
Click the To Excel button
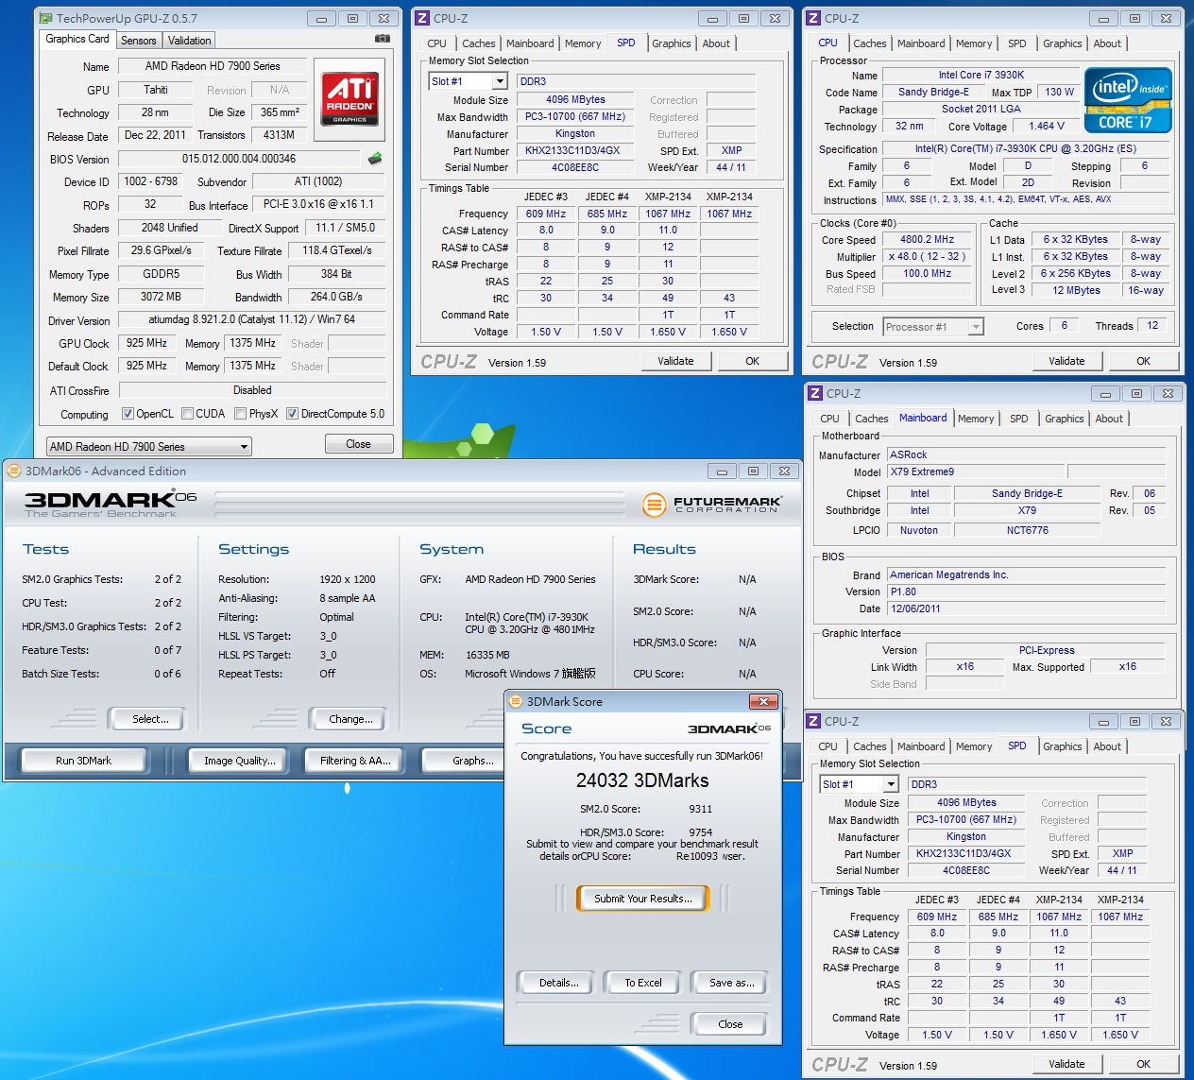coord(642,983)
